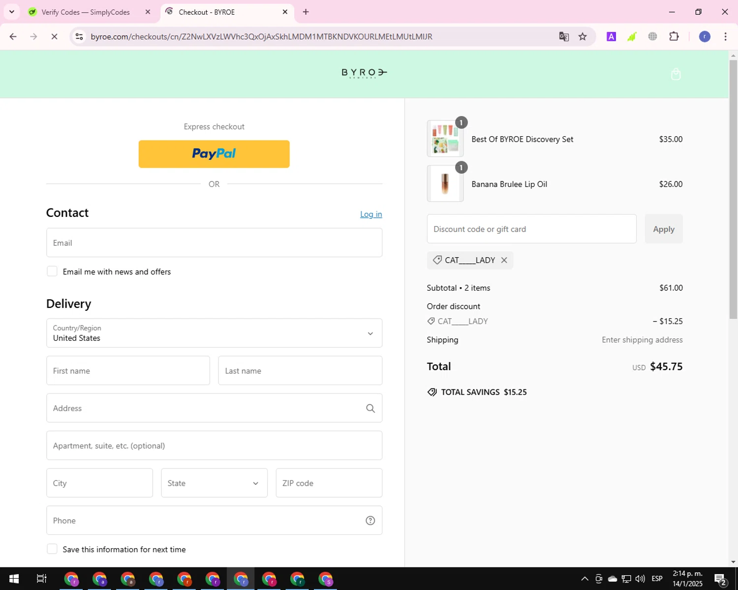Open the notification center icon

[x=720, y=579]
